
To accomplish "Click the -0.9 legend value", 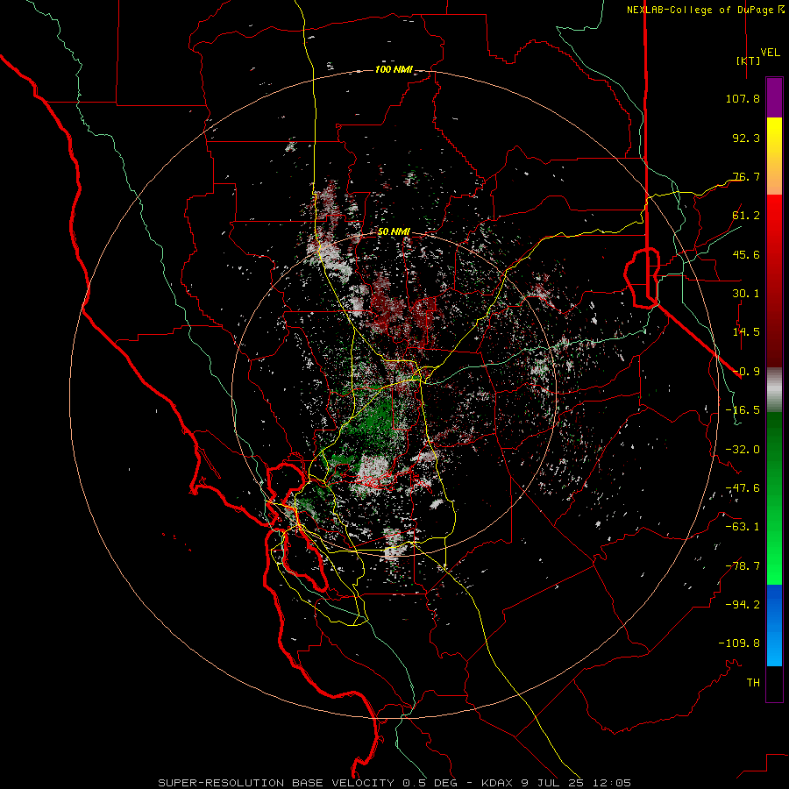I will (746, 372).
